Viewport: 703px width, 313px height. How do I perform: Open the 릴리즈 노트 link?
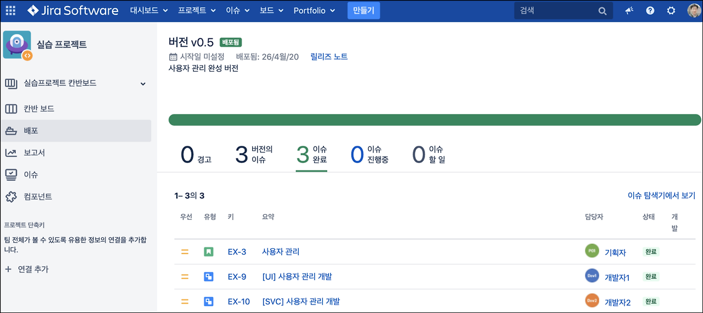tap(329, 56)
